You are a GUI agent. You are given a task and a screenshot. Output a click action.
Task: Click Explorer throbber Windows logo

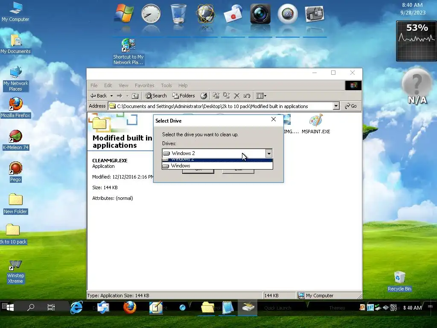[353, 85]
